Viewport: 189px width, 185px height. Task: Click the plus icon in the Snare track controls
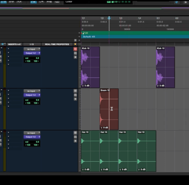click(75, 99)
